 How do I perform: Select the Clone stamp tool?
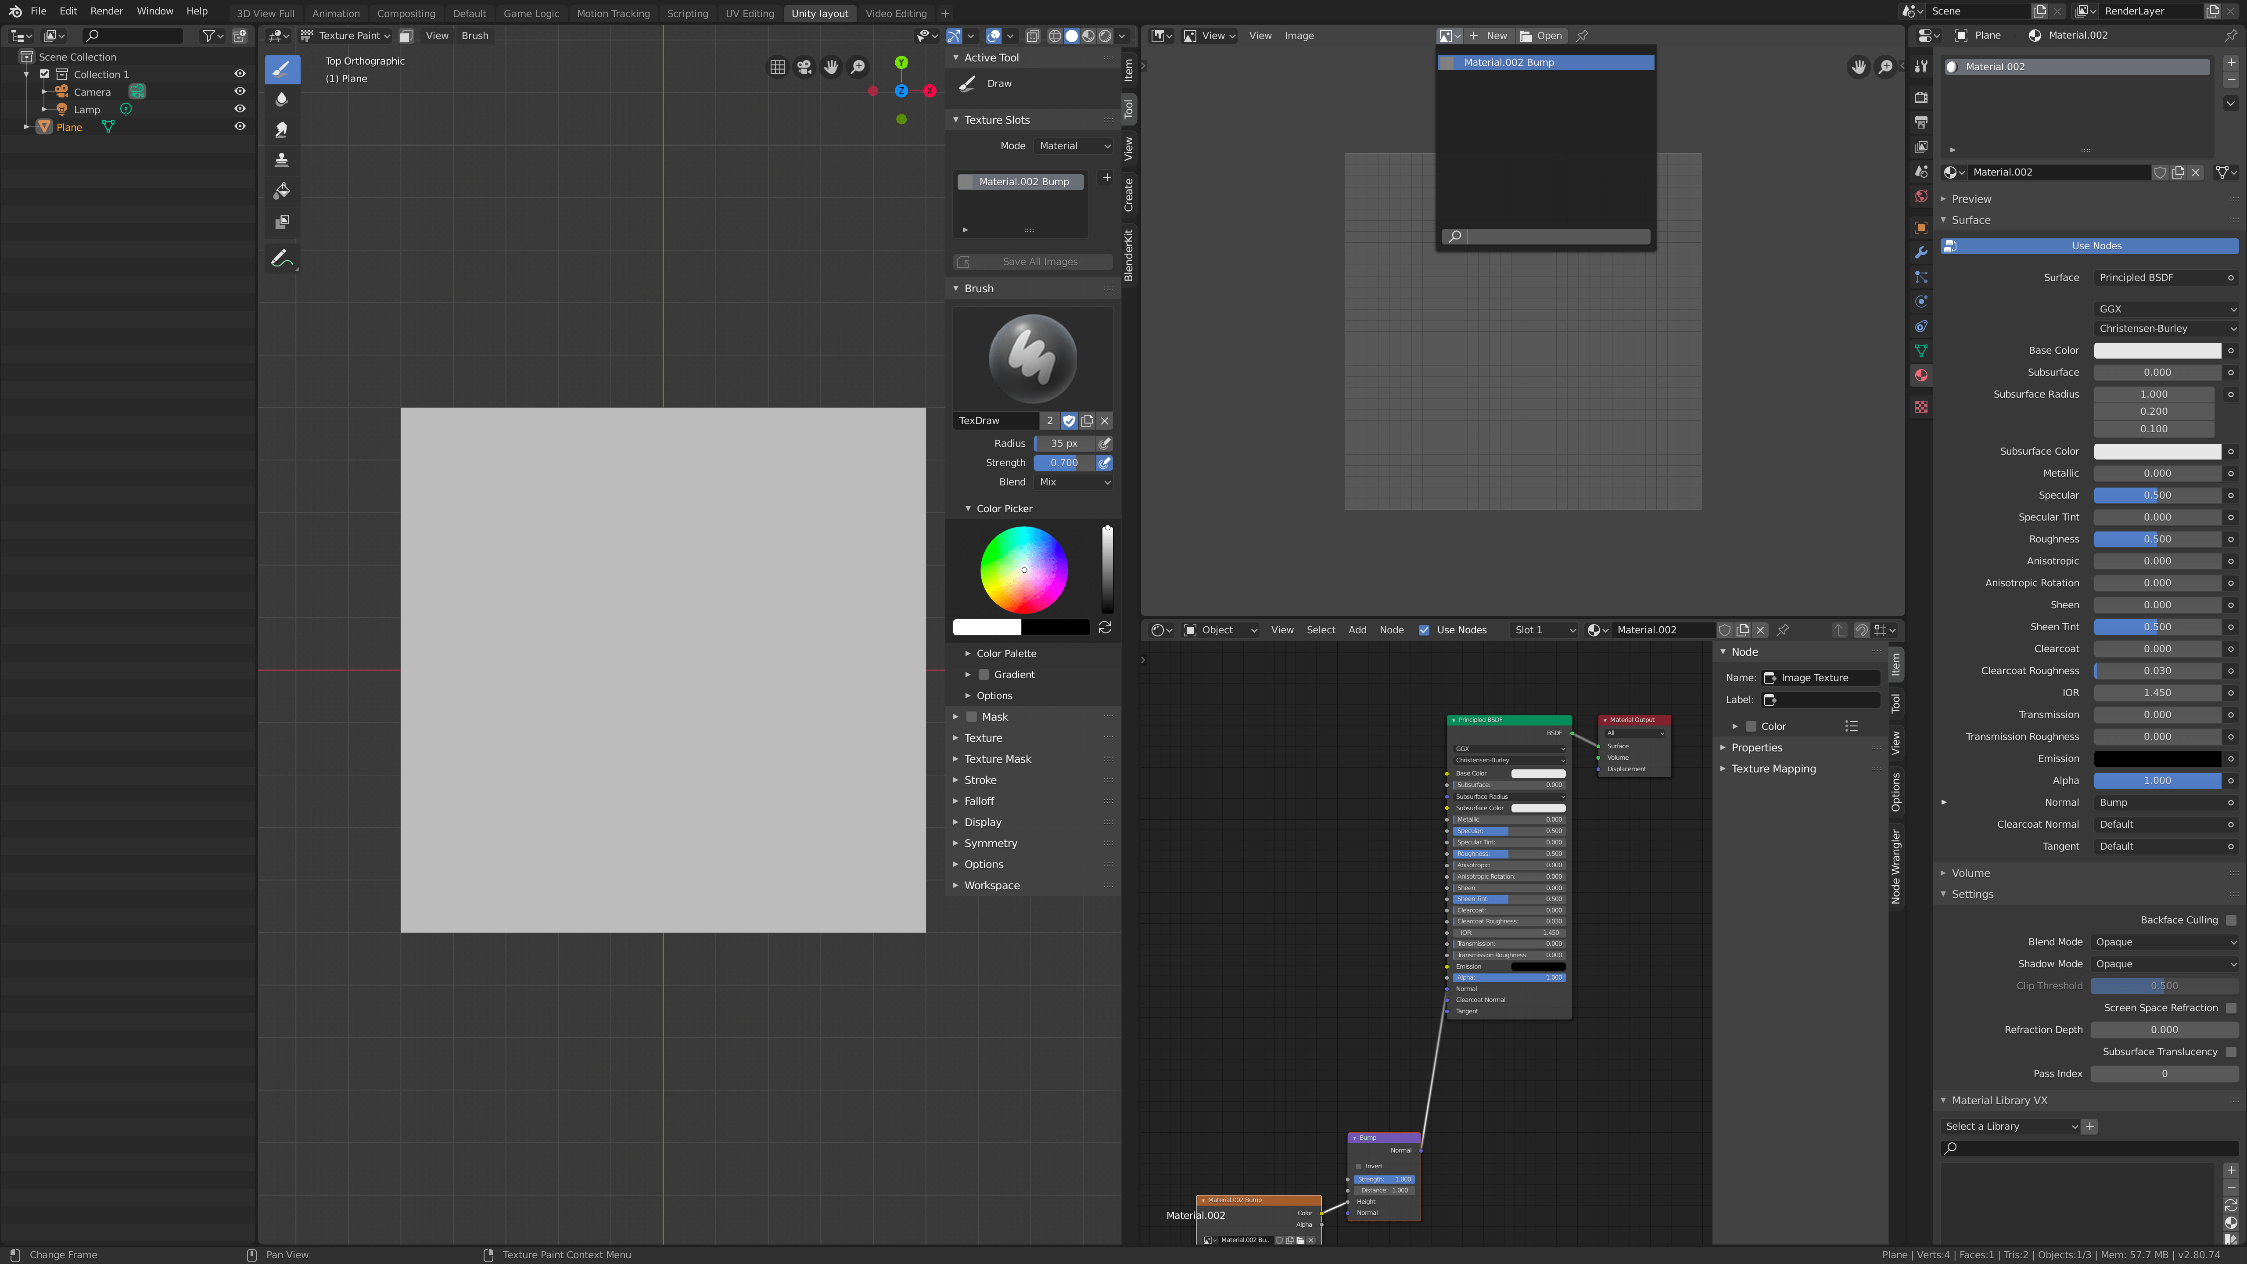click(x=282, y=160)
